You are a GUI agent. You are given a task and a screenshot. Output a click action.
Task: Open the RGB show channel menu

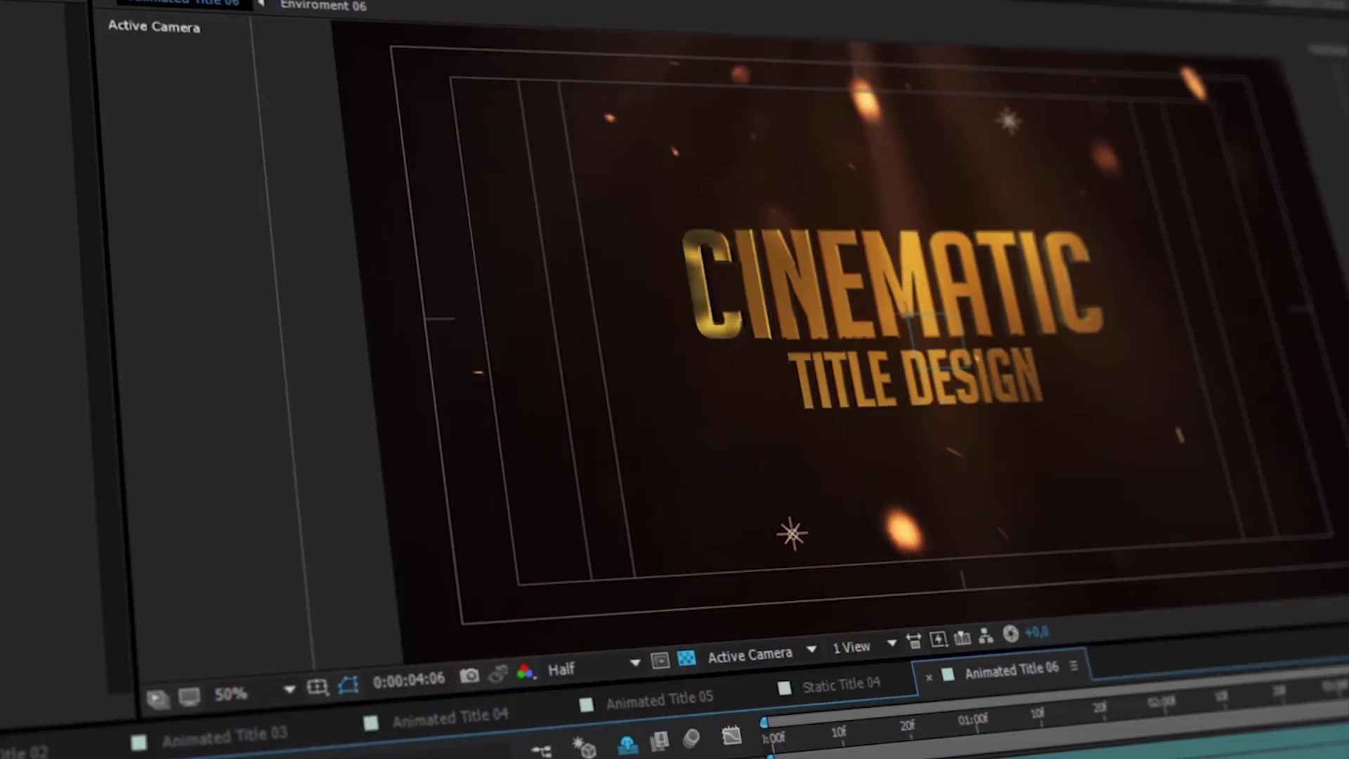[x=525, y=672]
